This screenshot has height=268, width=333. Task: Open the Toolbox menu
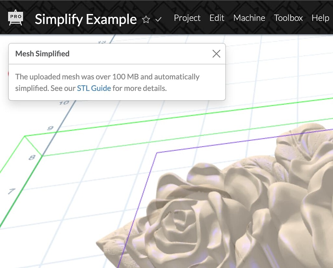coord(288,18)
